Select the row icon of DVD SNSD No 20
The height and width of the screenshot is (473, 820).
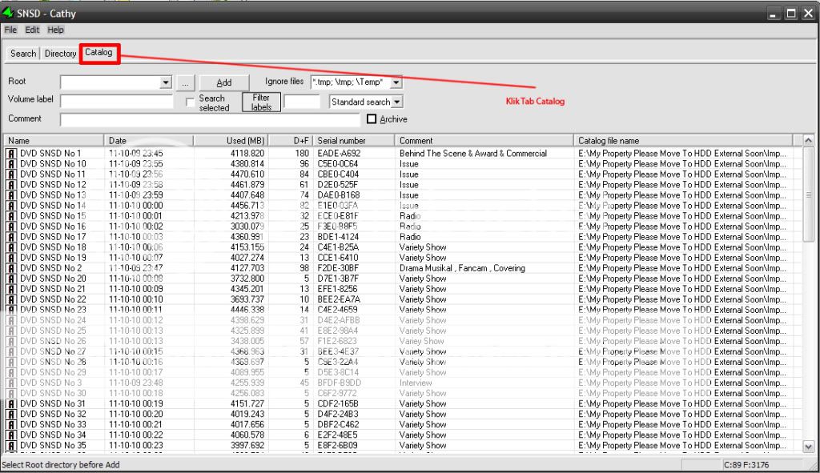pos(11,279)
